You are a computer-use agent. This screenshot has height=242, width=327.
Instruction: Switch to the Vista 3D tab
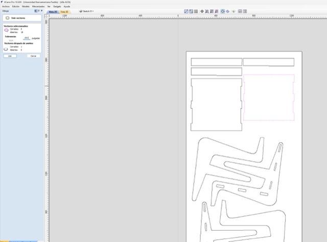[x=64, y=12]
